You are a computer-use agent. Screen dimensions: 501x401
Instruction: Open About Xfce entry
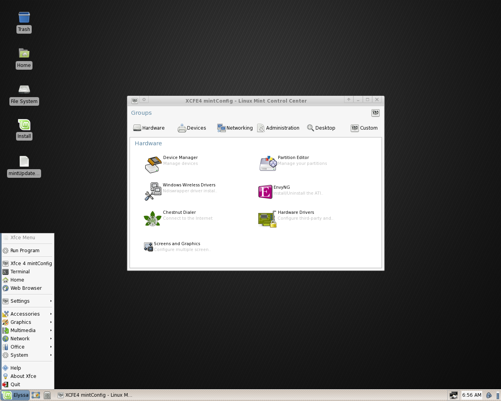[27, 376]
